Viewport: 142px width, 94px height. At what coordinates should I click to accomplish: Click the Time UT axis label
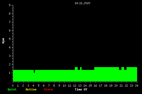point(81,89)
